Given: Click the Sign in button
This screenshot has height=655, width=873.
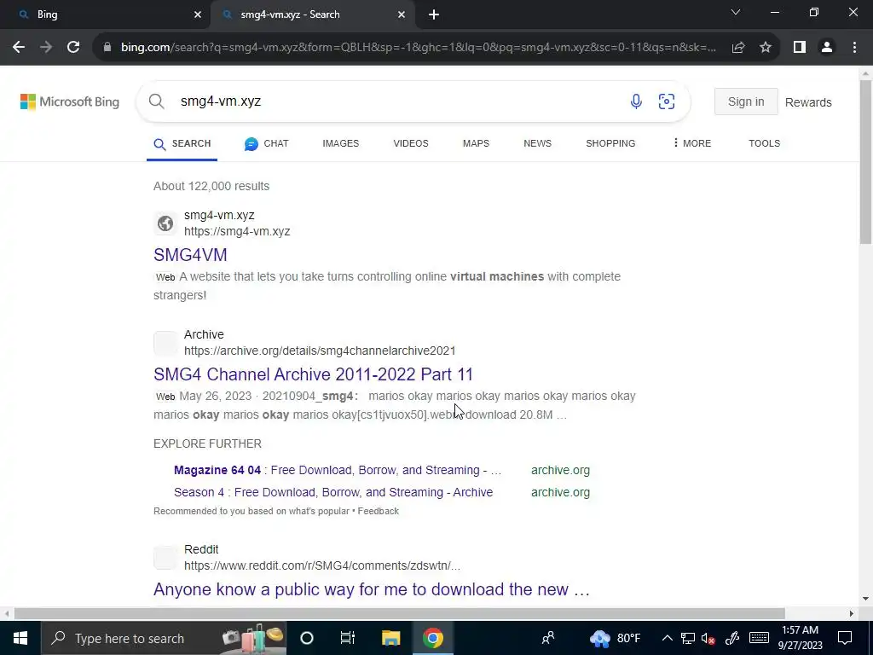Looking at the screenshot, I should pos(746,102).
